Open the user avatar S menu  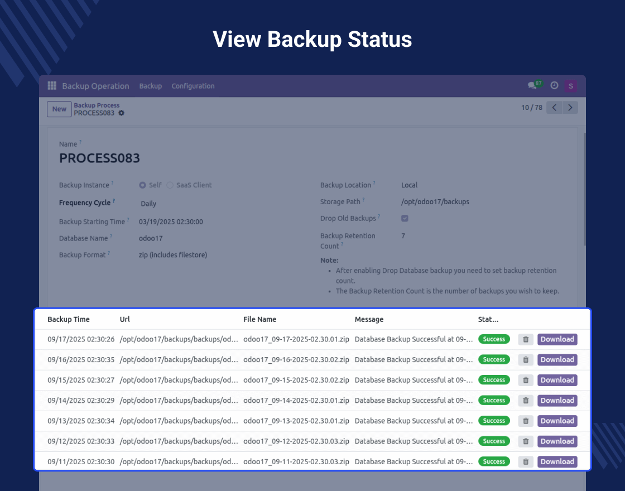[570, 86]
